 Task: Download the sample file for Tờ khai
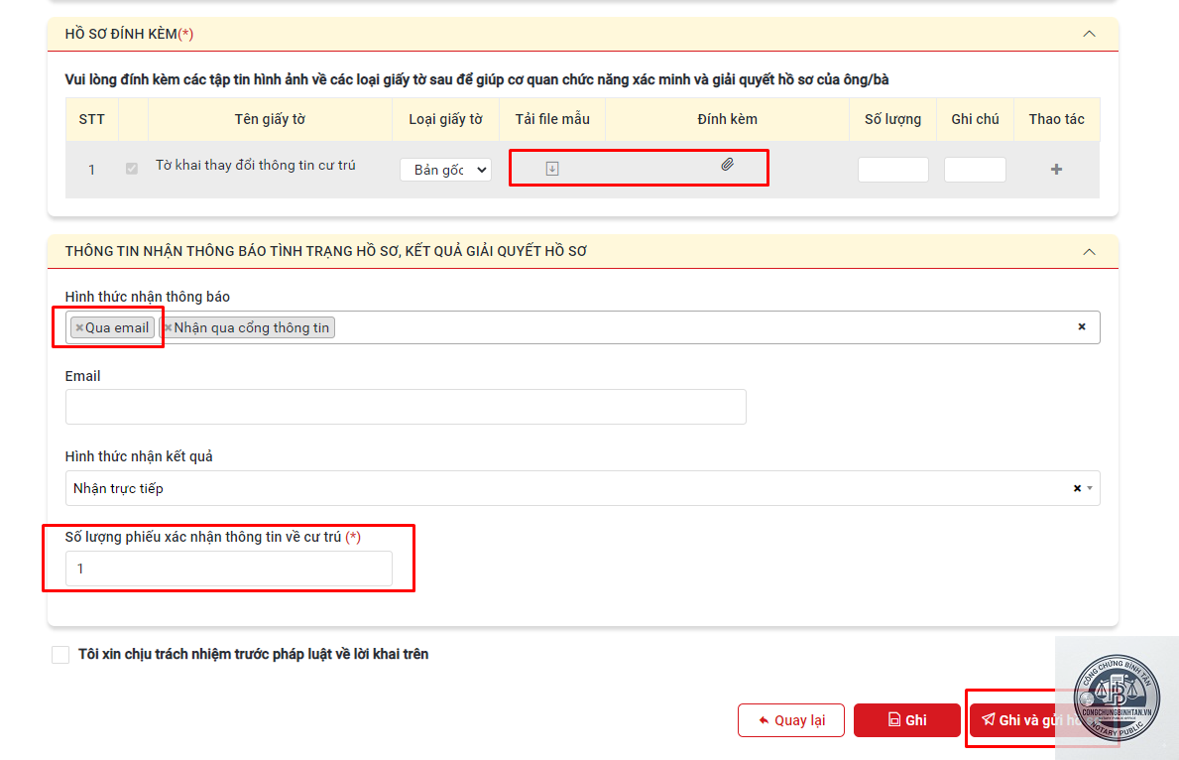[x=552, y=169]
